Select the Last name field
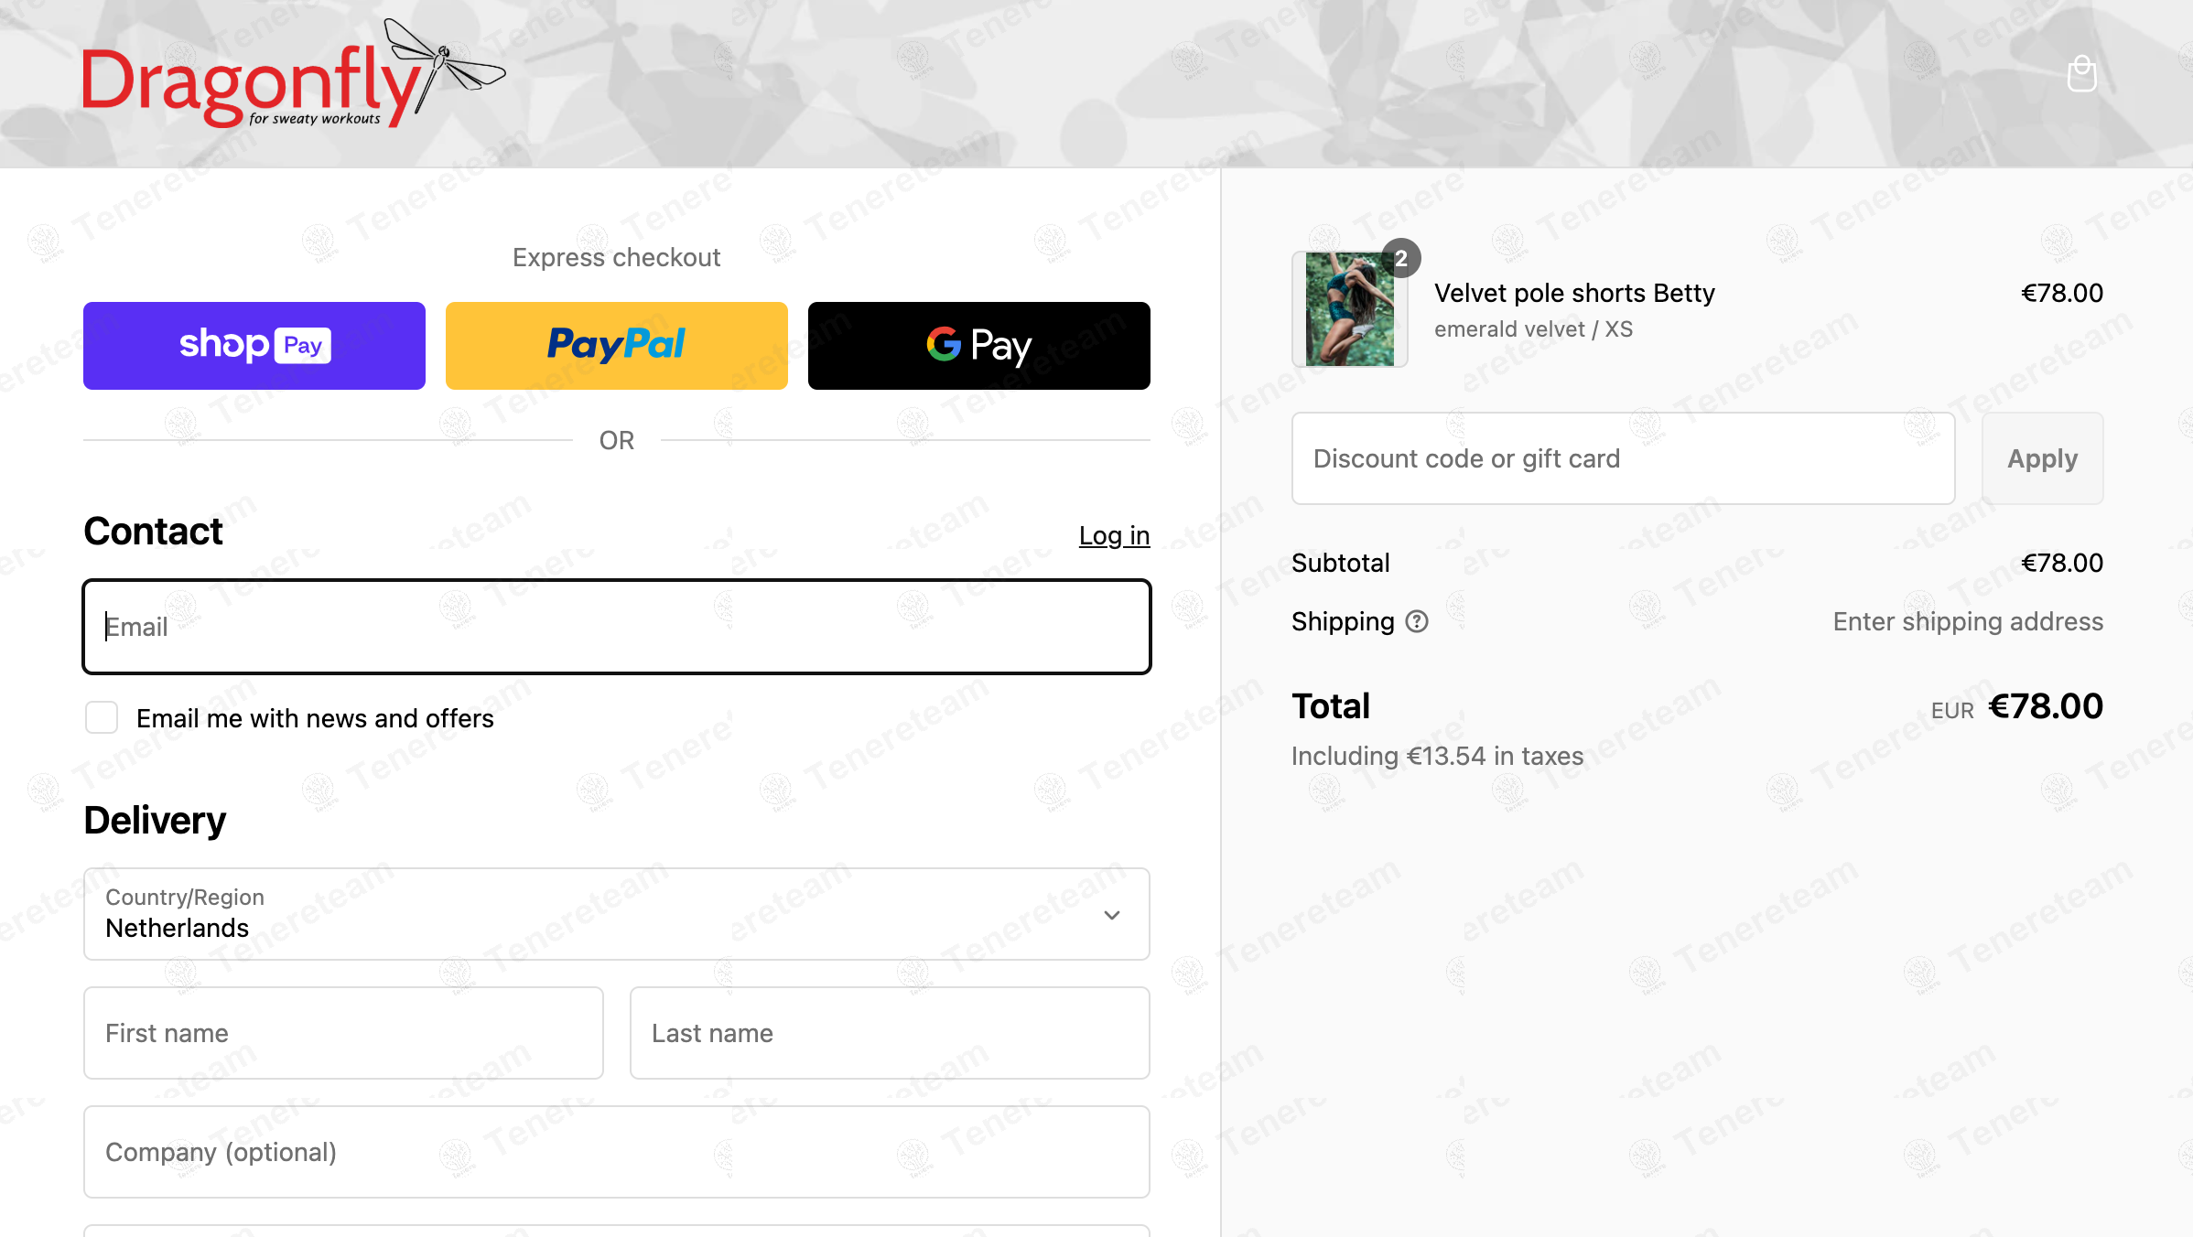 click(x=890, y=1033)
